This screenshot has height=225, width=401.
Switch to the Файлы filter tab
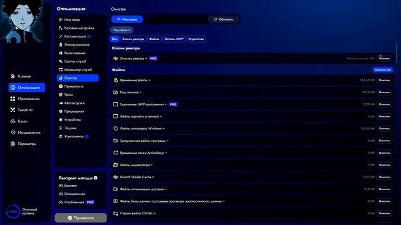pyautogui.click(x=154, y=39)
